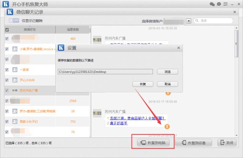
Task: Click the 微信好友 column header
Action: point(30,29)
